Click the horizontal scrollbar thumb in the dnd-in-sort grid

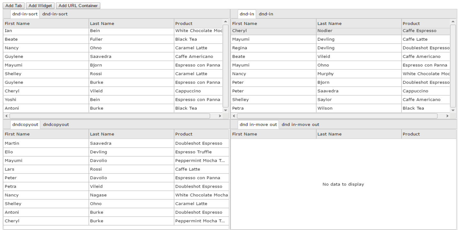tap(110, 116)
